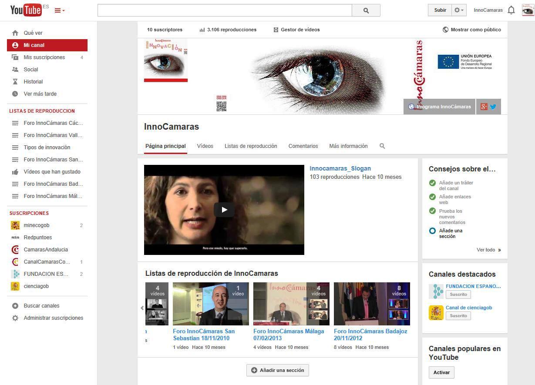Open Foro InnoCámaras Badajoz 20/11/2012 link
The height and width of the screenshot is (385, 535).
[x=370, y=335]
